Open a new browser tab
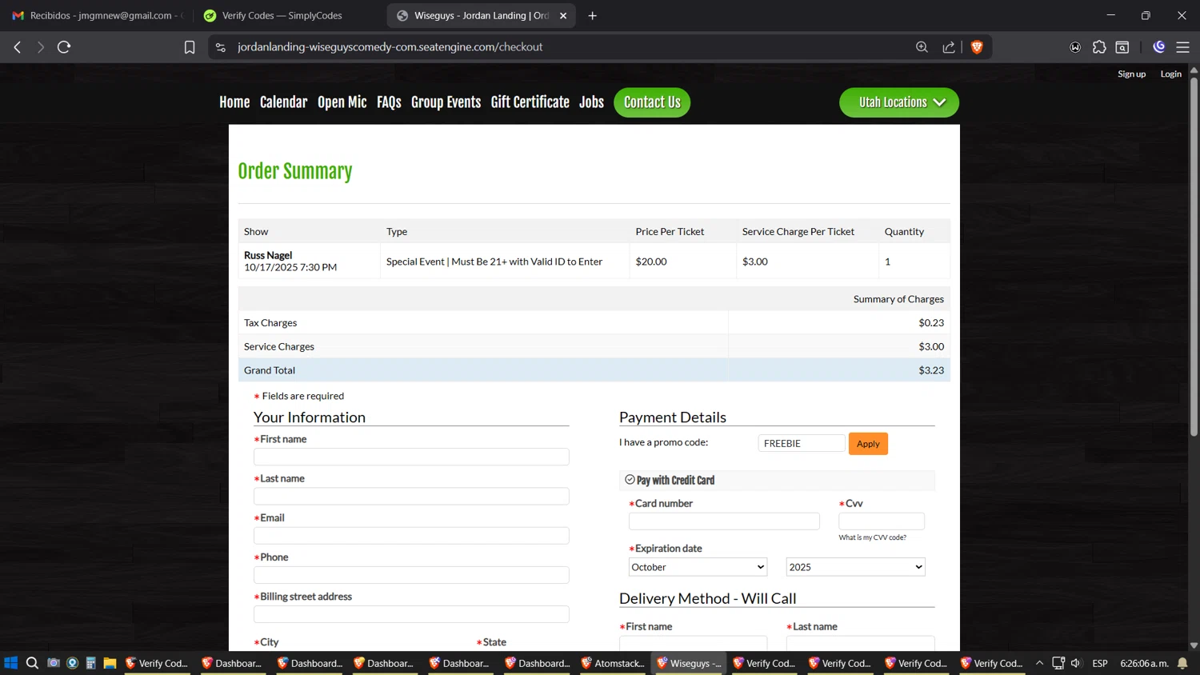1200x675 pixels. click(593, 15)
